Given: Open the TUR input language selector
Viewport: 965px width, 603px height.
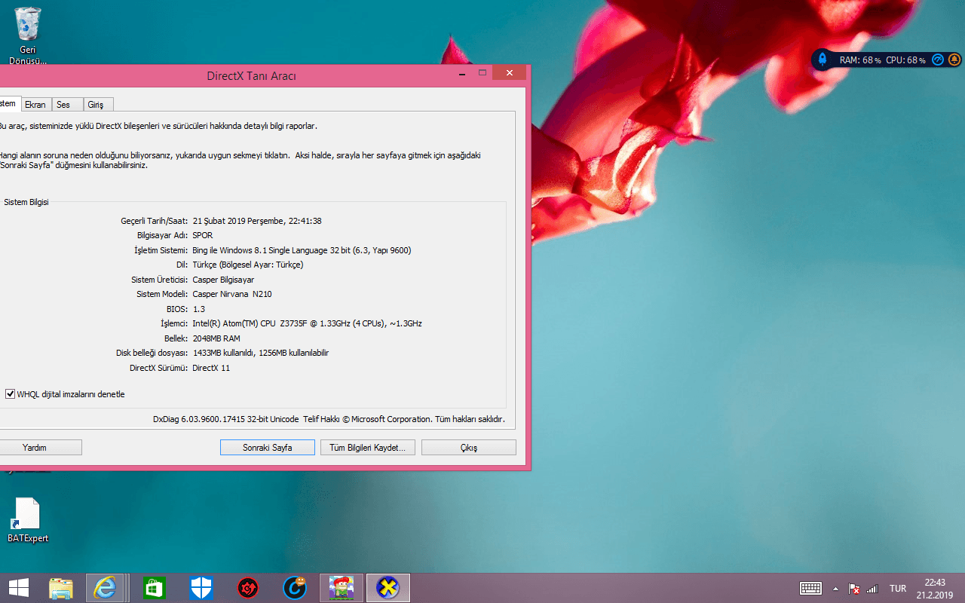Looking at the screenshot, I should [898, 589].
